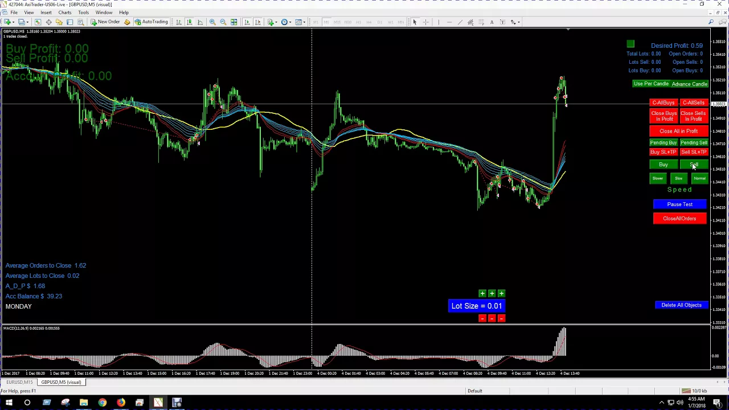
Task: Toggle the Navigator panel icon
Action: pos(59,22)
